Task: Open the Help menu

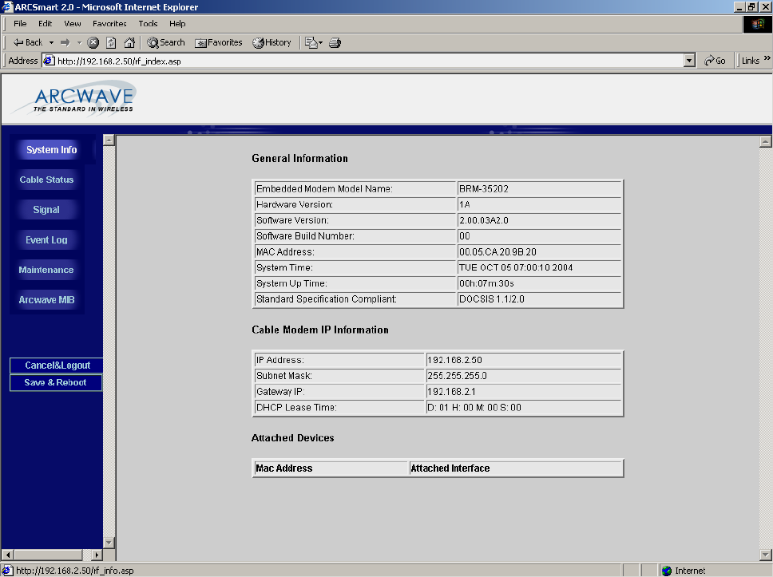Action: (x=177, y=24)
